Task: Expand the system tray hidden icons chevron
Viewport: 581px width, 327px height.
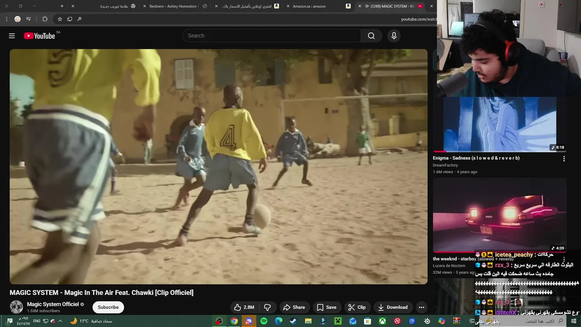Action: 60,321
